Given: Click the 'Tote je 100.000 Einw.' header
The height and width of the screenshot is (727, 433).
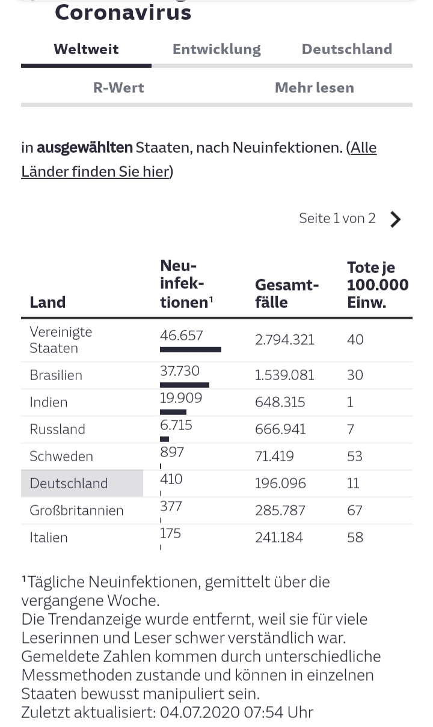Looking at the screenshot, I should tap(377, 284).
